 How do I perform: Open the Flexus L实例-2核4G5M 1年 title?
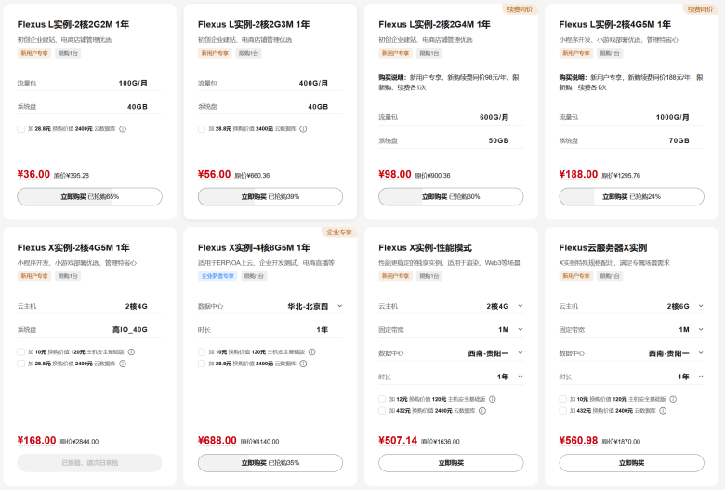[x=614, y=25]
